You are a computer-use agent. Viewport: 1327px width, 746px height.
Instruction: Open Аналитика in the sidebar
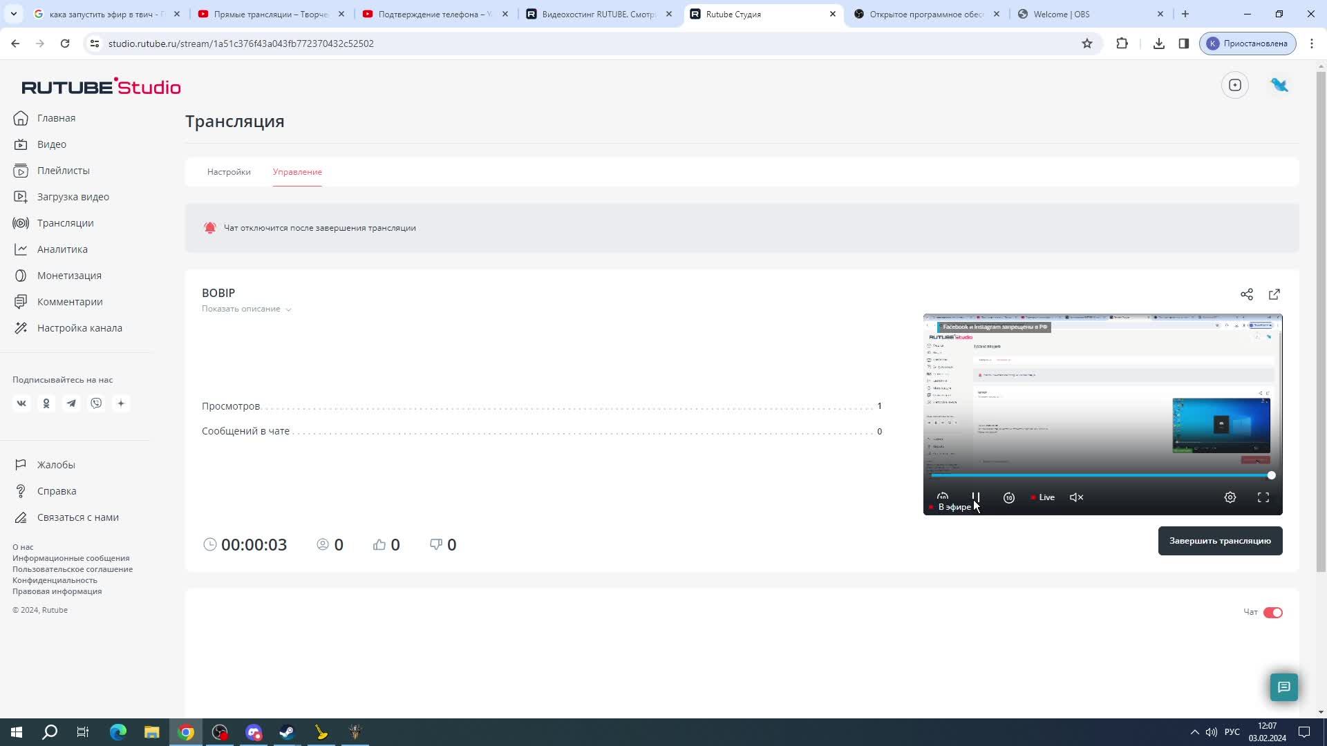point(62,249)
